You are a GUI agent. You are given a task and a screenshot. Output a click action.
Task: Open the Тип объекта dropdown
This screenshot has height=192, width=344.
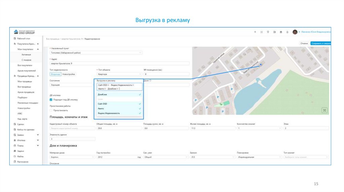pos(119,74)
